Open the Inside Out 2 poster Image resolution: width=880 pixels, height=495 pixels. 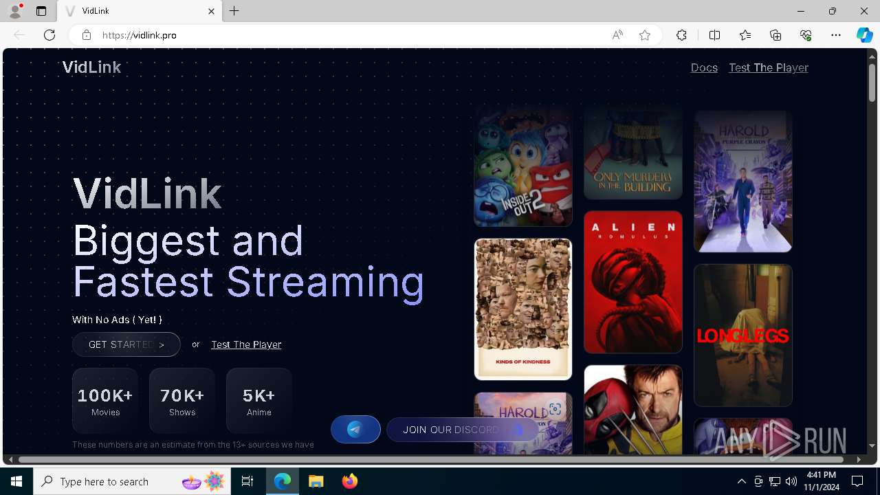(523, 166)
